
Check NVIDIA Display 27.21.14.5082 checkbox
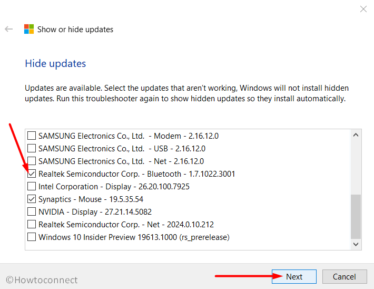(x=32, y=211)
